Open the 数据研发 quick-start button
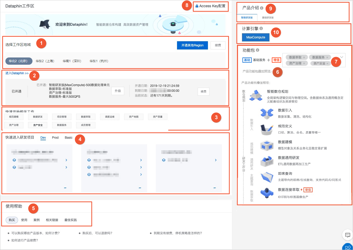Image resolution: width=353 pixels, height=250 pixels. click(x=38, y=117)
